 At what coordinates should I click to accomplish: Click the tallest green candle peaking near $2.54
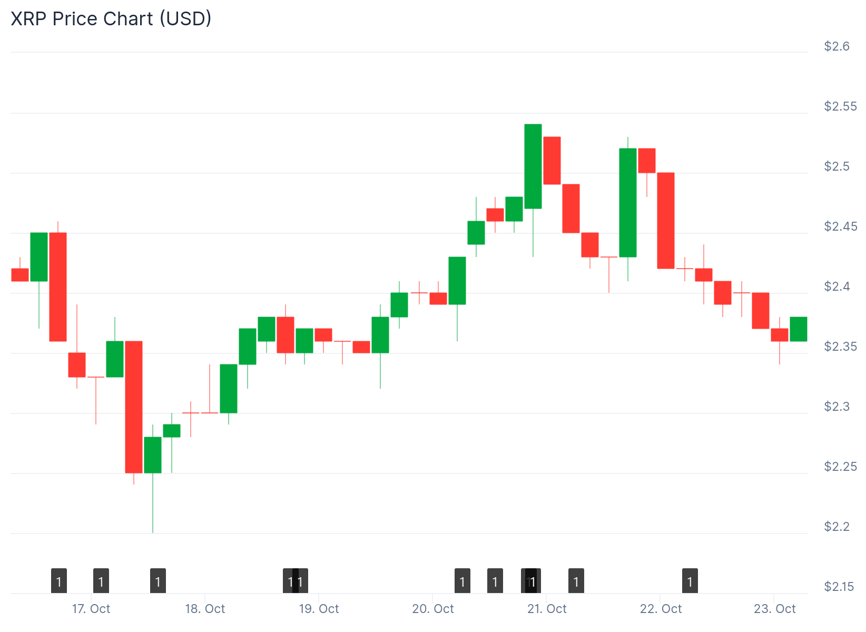[x=533, y=166]
